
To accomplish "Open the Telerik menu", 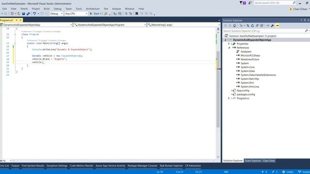I will (24, 9).
